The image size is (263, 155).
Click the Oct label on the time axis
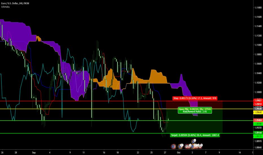179,152
